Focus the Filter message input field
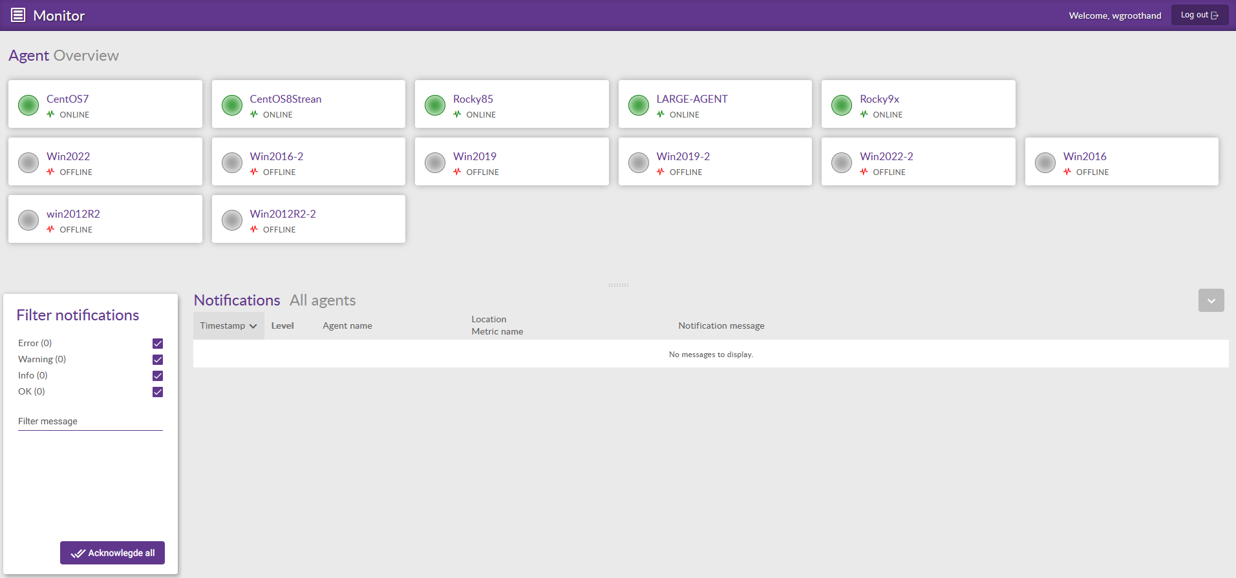Viewport: 1236px width, 578px height. tap(91, 421)
